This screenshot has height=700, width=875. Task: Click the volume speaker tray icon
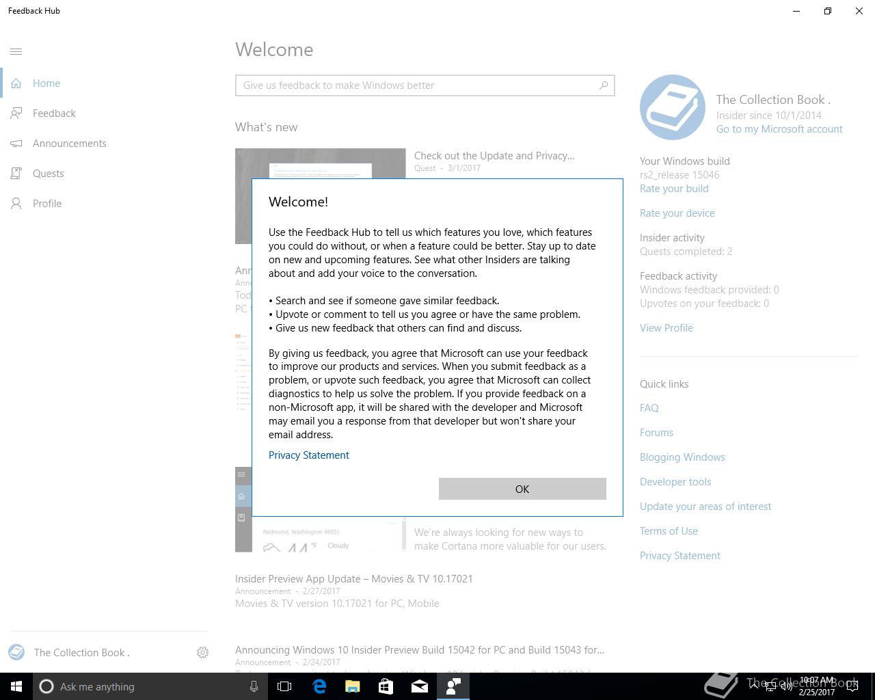click(x=787, y=686)
